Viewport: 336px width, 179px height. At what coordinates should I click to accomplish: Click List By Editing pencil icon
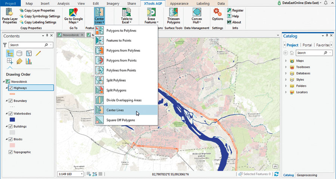(38, 53)
